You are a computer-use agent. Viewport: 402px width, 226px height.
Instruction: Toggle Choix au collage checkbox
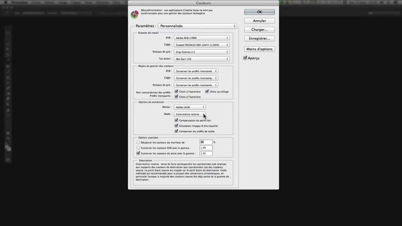coord(207,92)
